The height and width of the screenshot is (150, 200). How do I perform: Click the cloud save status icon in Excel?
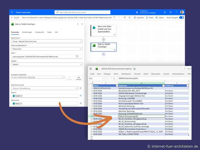[134, 69]
